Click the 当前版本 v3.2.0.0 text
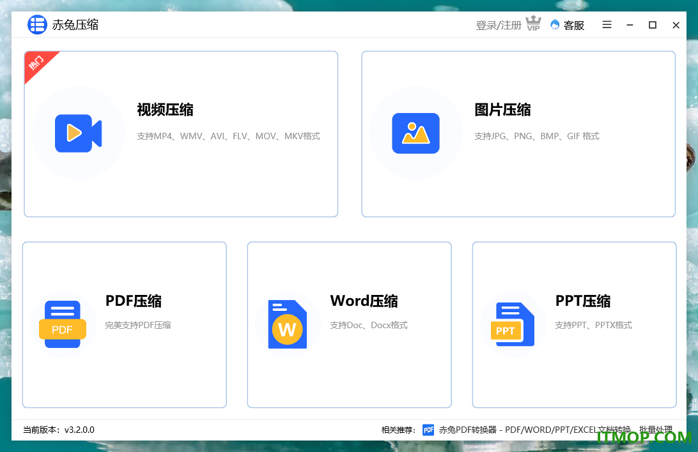This screenshot has width=698, height=452. [x=59, y=430]
